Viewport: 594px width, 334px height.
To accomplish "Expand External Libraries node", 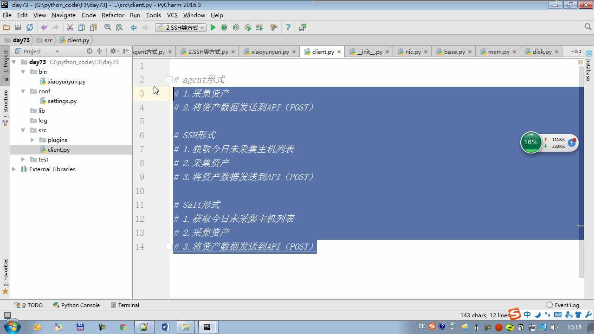I will 13,169.
